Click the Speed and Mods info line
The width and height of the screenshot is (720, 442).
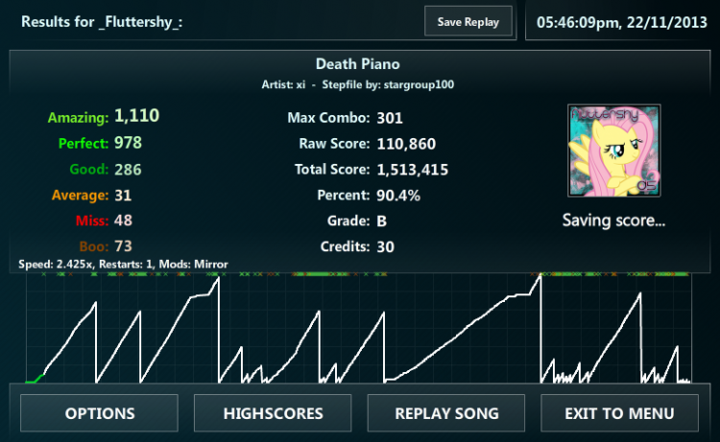pyautogui.click(x=123, y=263)
